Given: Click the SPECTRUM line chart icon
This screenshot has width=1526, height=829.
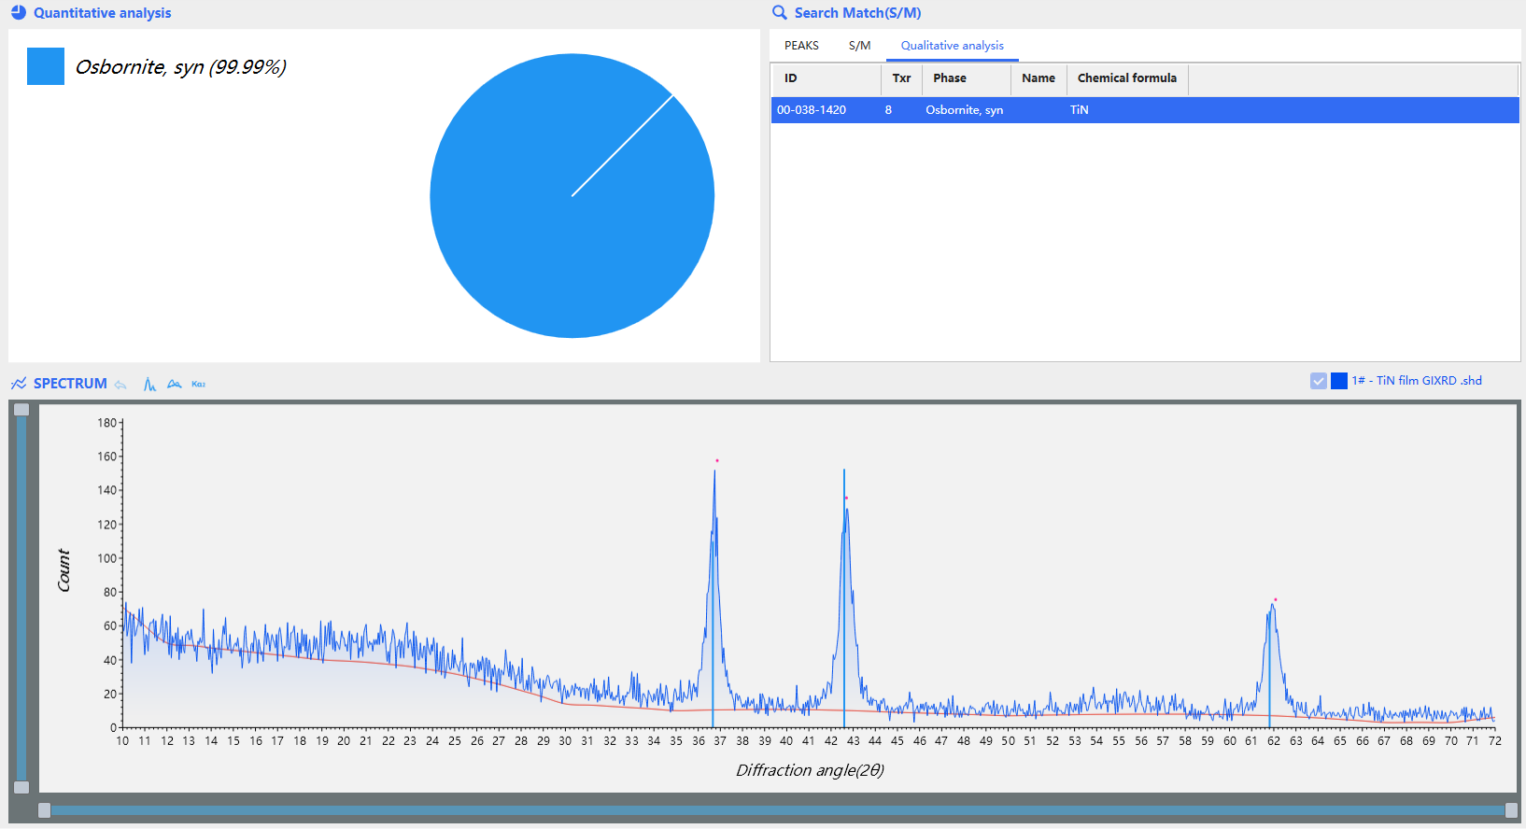Looking at the screenshot, I should pyautogui.click(x=19, y=384).
